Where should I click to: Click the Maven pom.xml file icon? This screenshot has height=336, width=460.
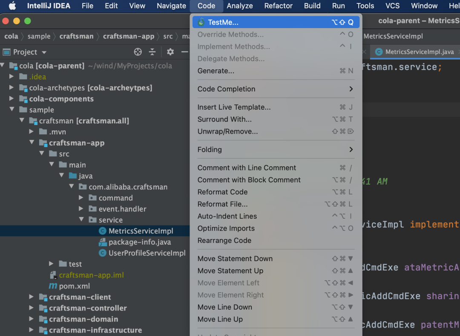point(53,286)
